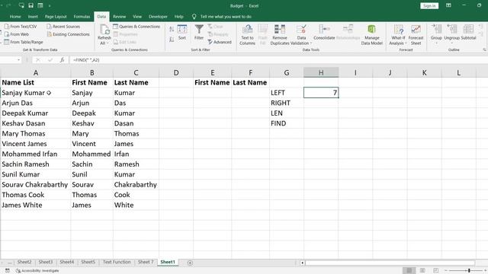Select Page Break Preview in status bar
488x274 pixels.
pos(435,271)
